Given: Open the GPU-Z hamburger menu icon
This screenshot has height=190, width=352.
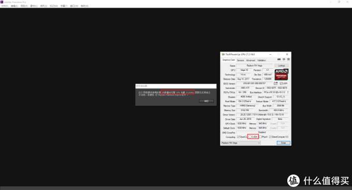Looking at the screenshot, I should [x=288, y=59].
